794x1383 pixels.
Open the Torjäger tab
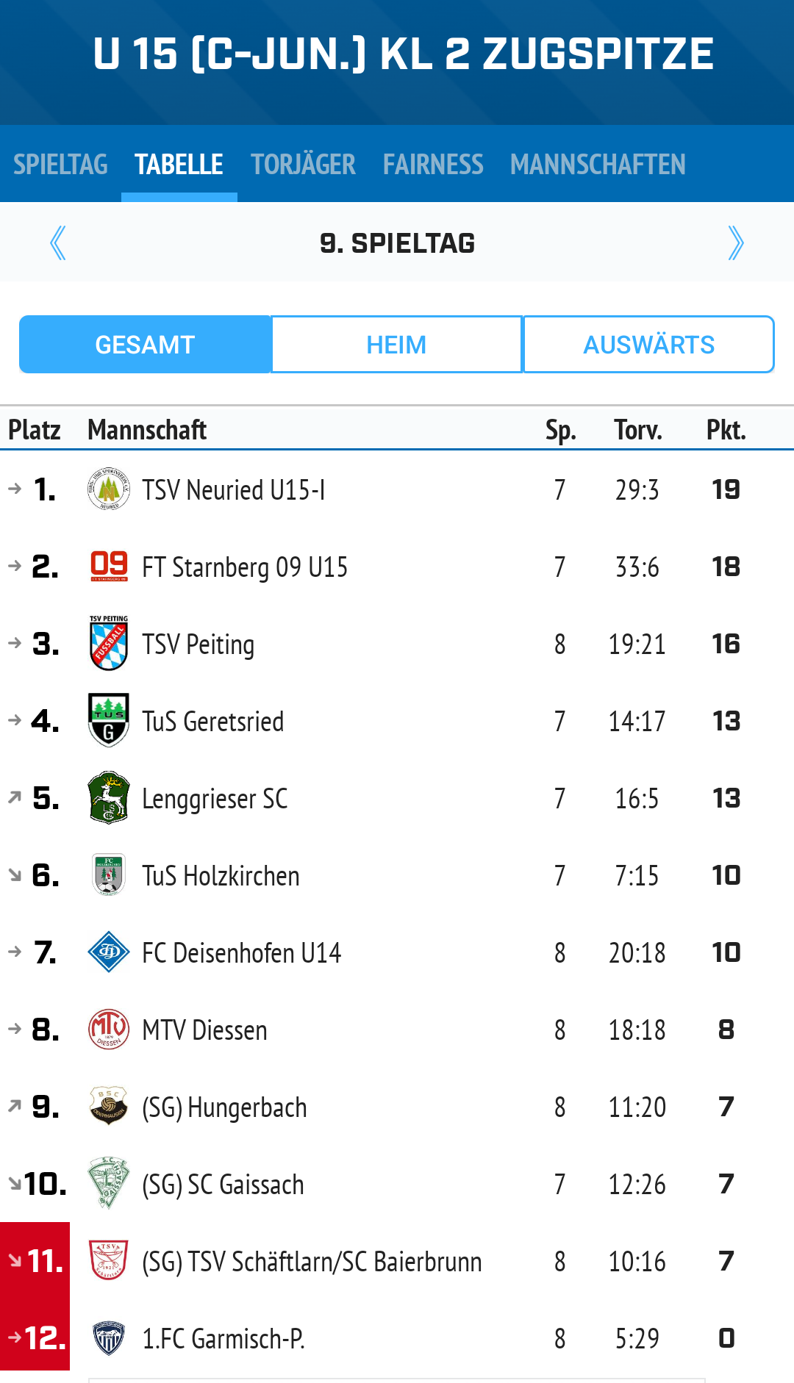coord(303,165)
